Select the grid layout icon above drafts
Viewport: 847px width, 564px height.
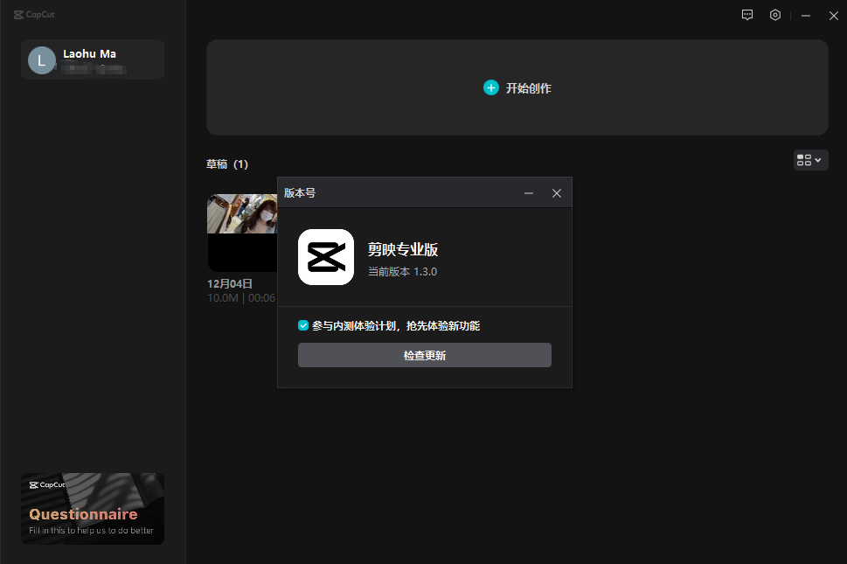click(x=804, y=160)
